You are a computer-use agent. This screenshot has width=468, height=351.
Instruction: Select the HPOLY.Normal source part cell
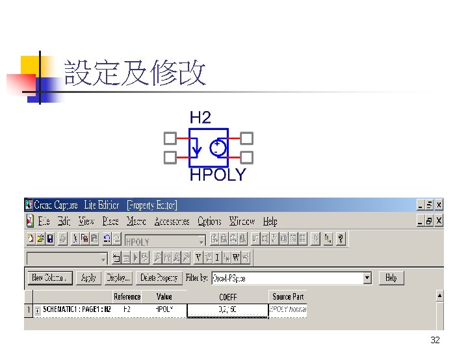tap(288, 310)
